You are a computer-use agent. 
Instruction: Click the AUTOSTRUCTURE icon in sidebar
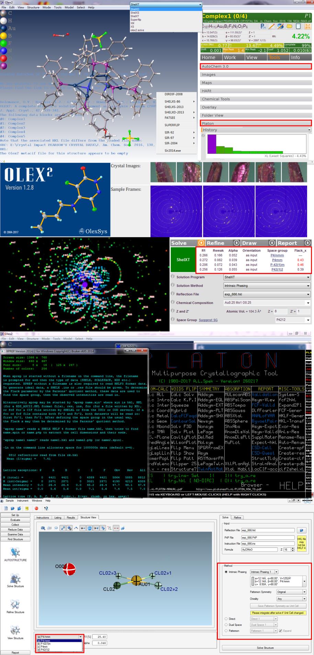[15, 553]
